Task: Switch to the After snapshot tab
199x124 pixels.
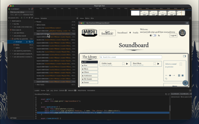Action: pos(92,18)
